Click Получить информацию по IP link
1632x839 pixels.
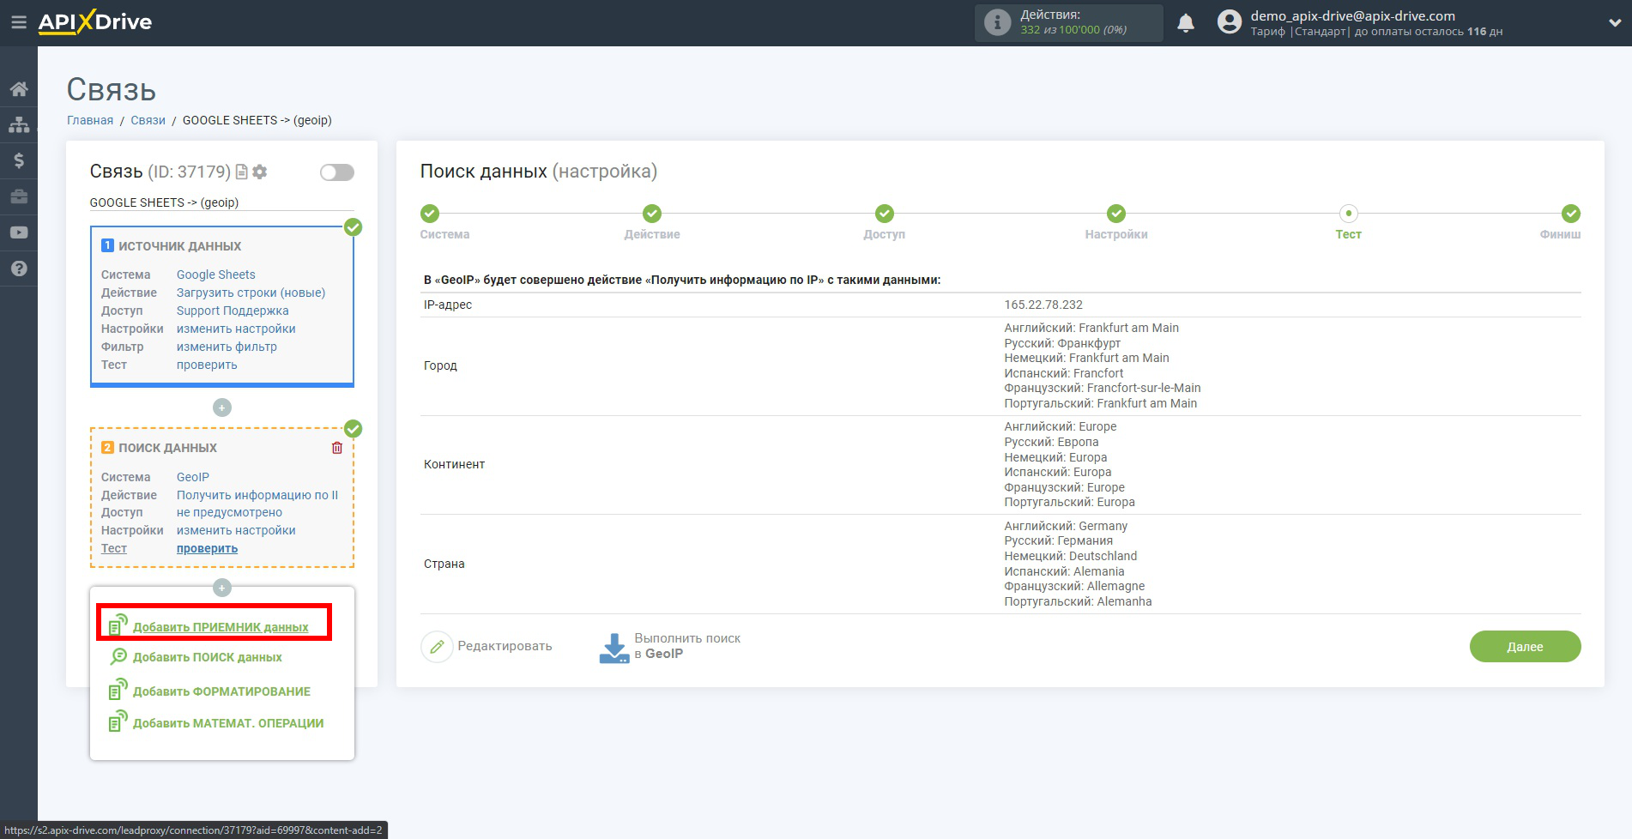coord(257,495)
